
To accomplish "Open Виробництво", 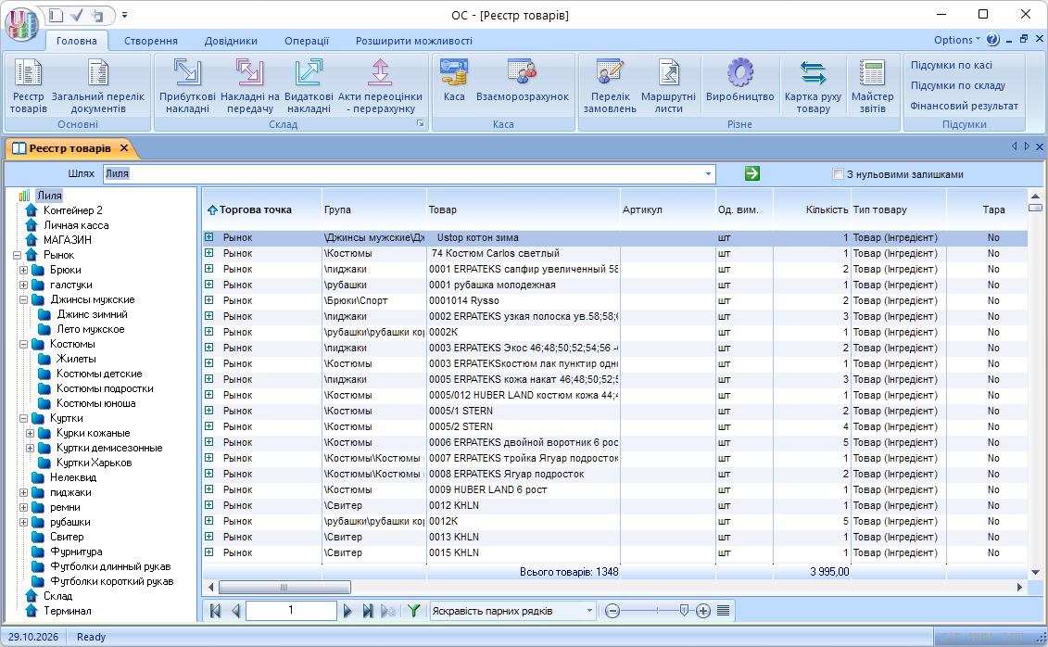I will [739, 81].
